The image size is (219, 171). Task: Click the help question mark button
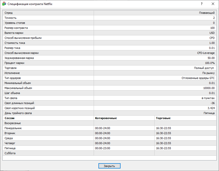pos(201,4)
